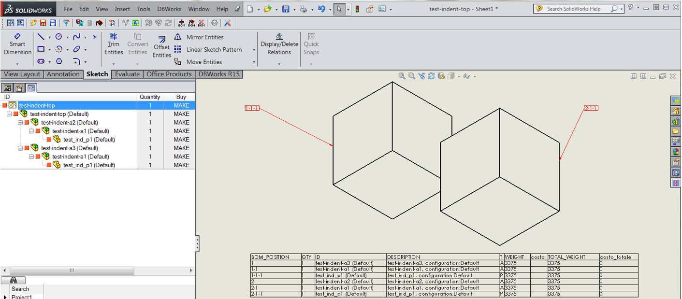Switch to the DBWorks R15 tab
682x299 pixels.
click(x=219, y=74)
